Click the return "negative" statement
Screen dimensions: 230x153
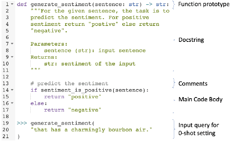[72, 110]
